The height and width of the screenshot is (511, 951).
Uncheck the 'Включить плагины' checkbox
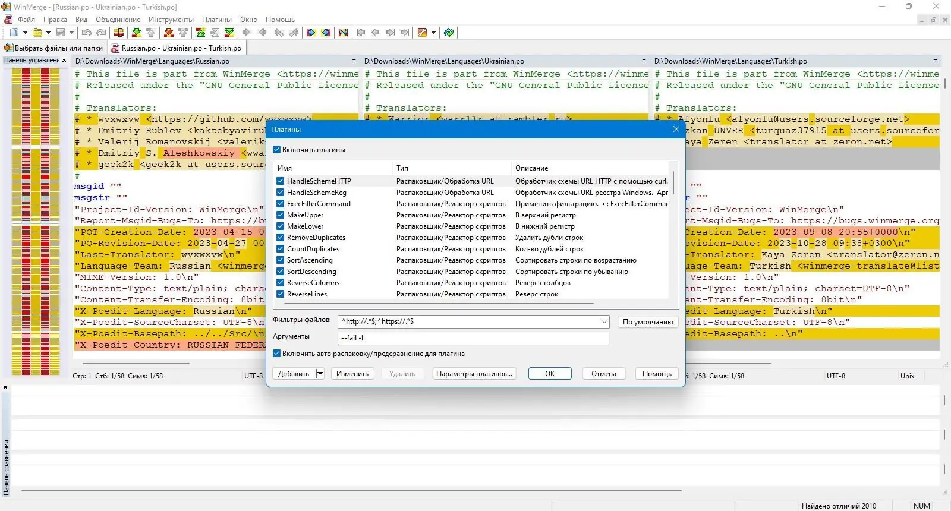pyautogui.click(x=276, y=150)
